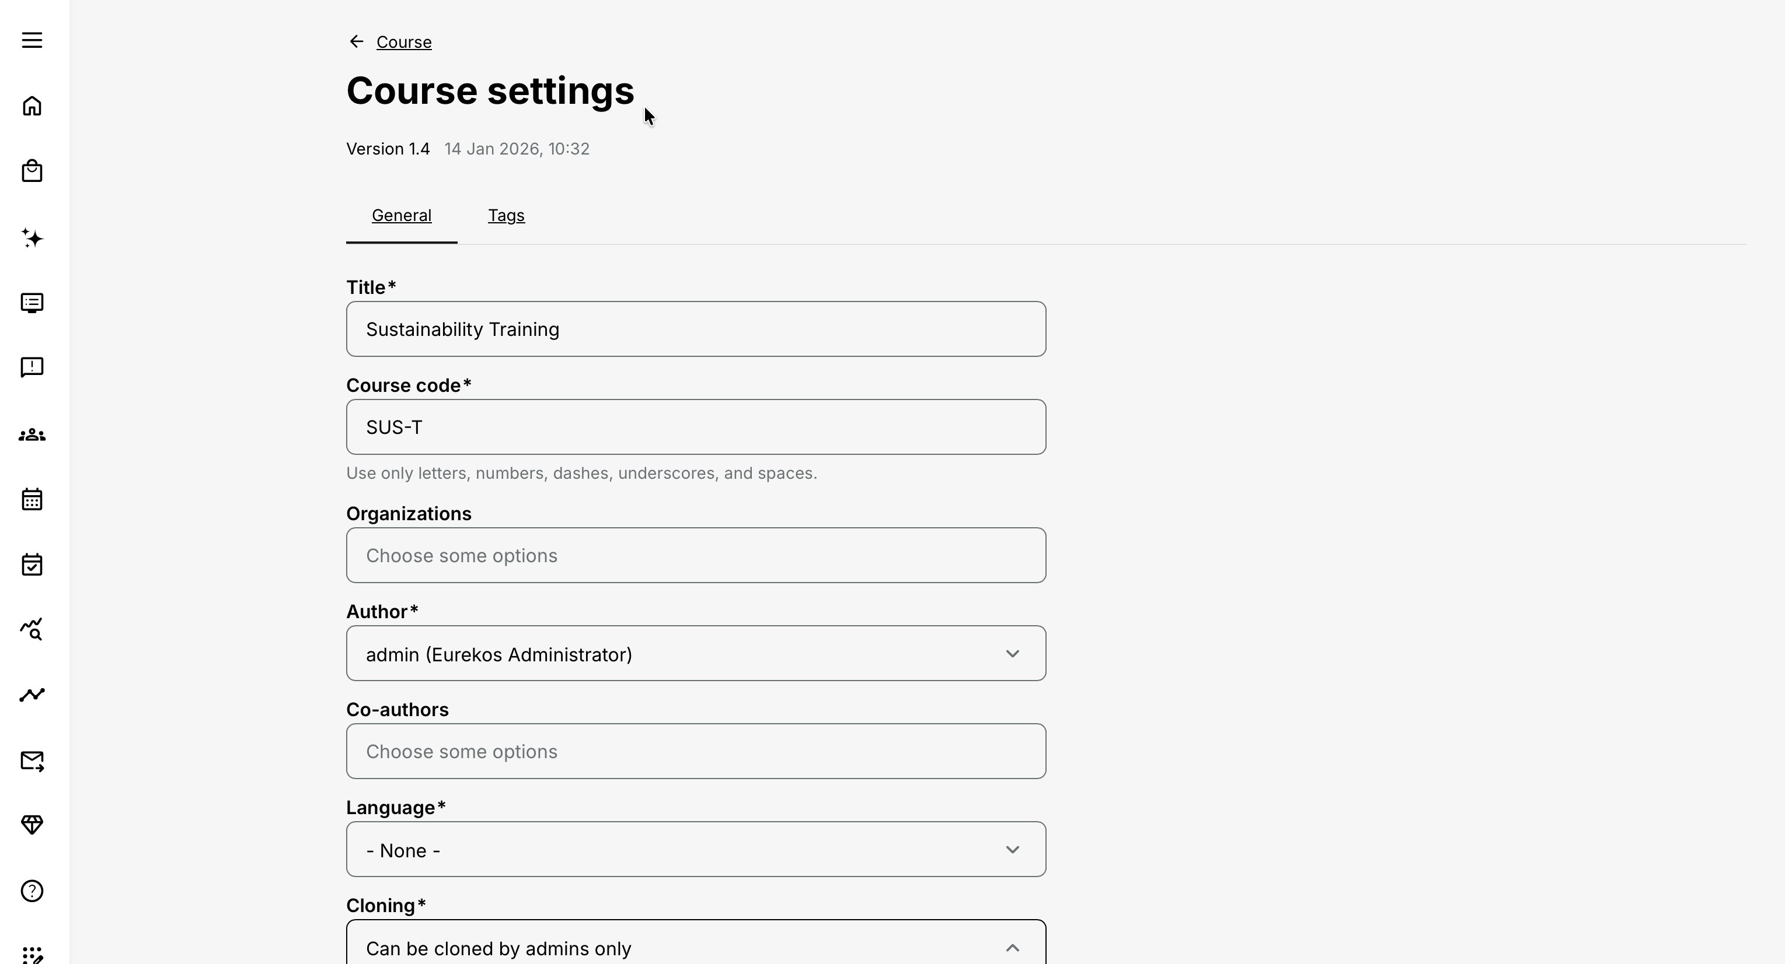Open the Language dropdown
The width and height of the screenshot is (1785, 964).
[696, 849]
